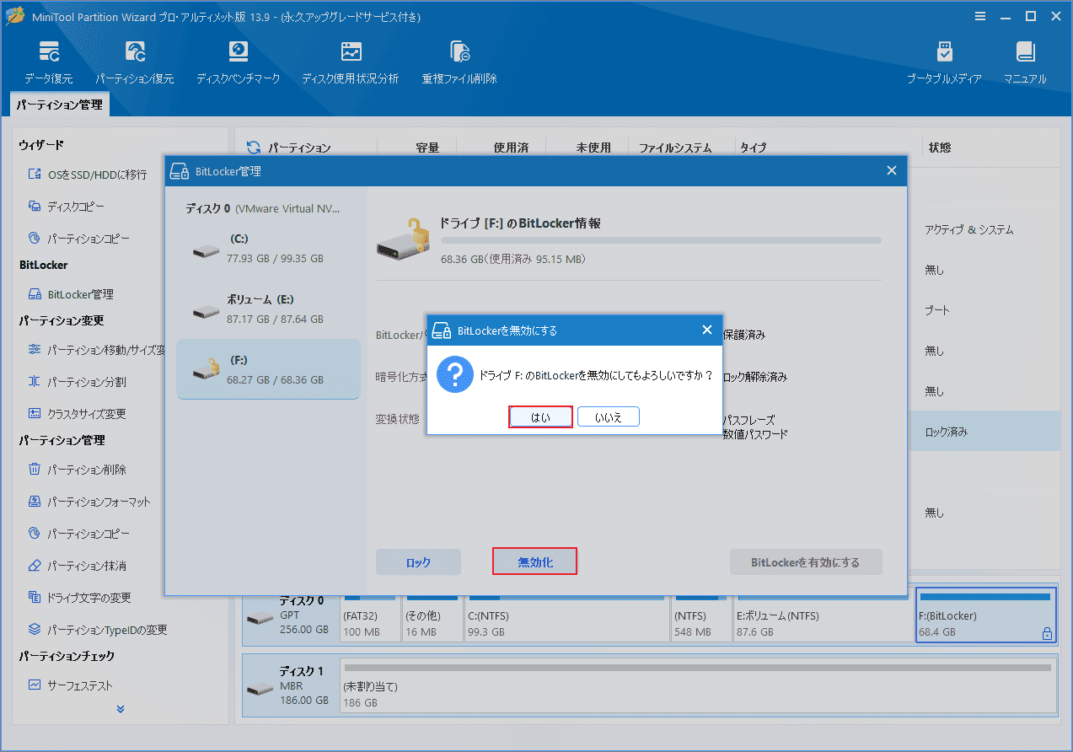1073x752 pixels.
Task: Expand sidebar with the double-chevron arrow
Action: coord(120,709)
